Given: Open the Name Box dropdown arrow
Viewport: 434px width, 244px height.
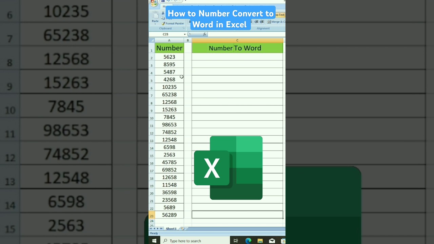Looking at the screenshot, I should tap(185, 34).
